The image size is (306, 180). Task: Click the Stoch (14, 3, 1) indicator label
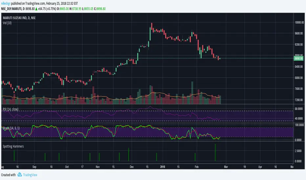pyautogui.click(x=11, y=128)
